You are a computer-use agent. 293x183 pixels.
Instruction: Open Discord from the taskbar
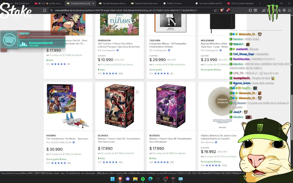click(128, 179)
